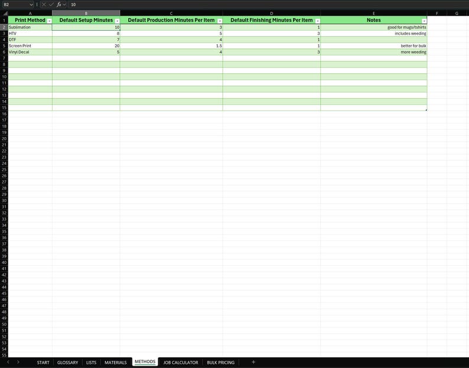The width and height of the screenshot is (469, 368).
Task: Click the 'Screen Print' cell
Action: coord(30,45)
